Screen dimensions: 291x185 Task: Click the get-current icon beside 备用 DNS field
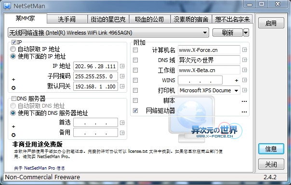(122, 133)
